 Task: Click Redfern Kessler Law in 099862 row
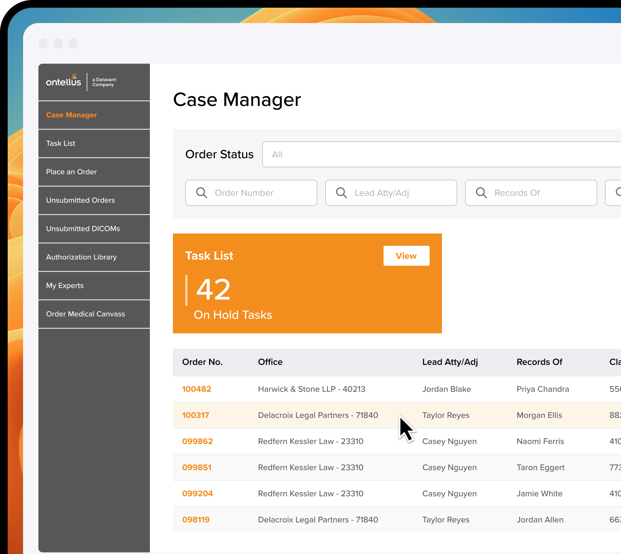pos(310,441)
